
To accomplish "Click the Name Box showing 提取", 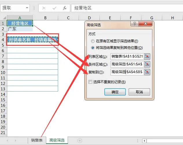I will pyautogui.click(x=13, y=8).
